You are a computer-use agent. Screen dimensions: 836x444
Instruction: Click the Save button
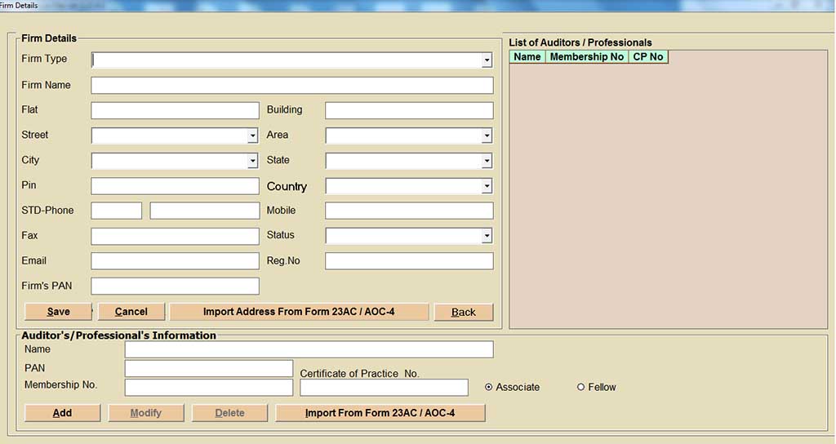coord(58,312)
